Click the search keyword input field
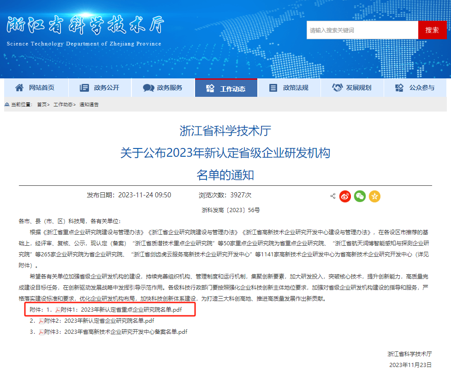 click(x=362, y=30)
